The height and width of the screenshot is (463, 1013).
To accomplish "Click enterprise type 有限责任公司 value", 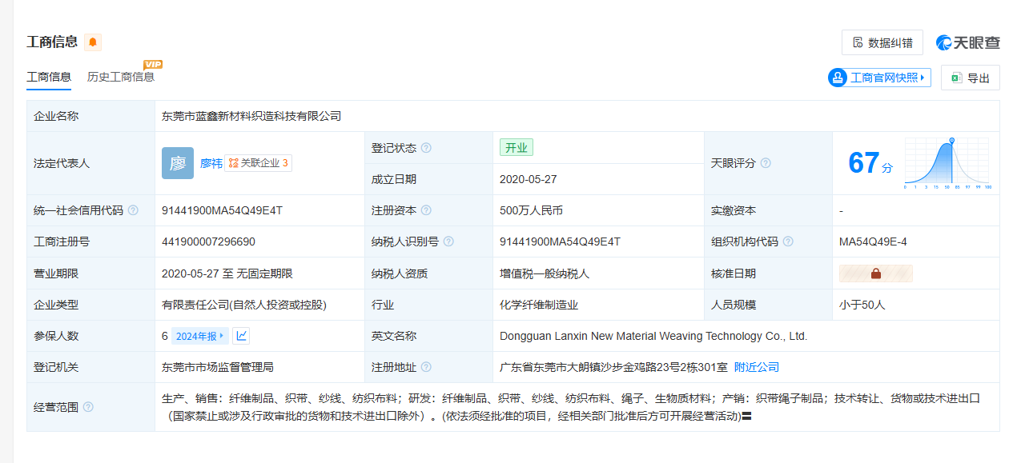I will click(244, 305).
